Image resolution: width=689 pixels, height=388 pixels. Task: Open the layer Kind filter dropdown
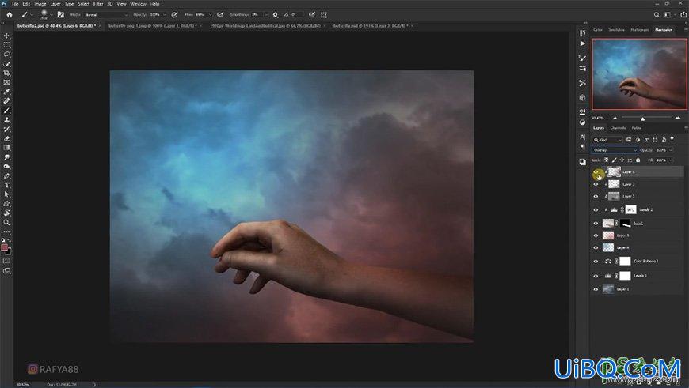[607, 140]
